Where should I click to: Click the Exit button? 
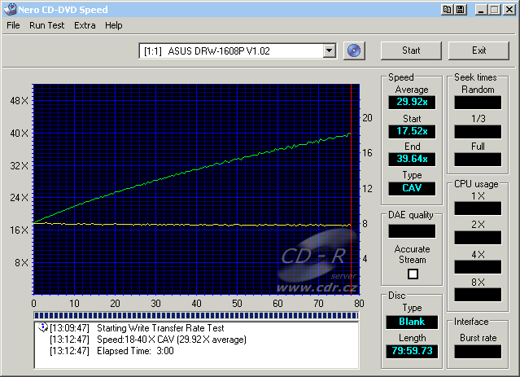click(x=478, y=50)
